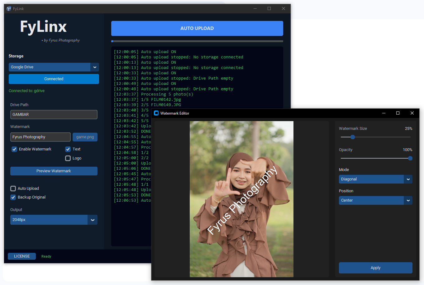Expand the Mode dropdown arrow
Image resolution: width=424 pixels, height=285 pixels.
coord(408,179)
